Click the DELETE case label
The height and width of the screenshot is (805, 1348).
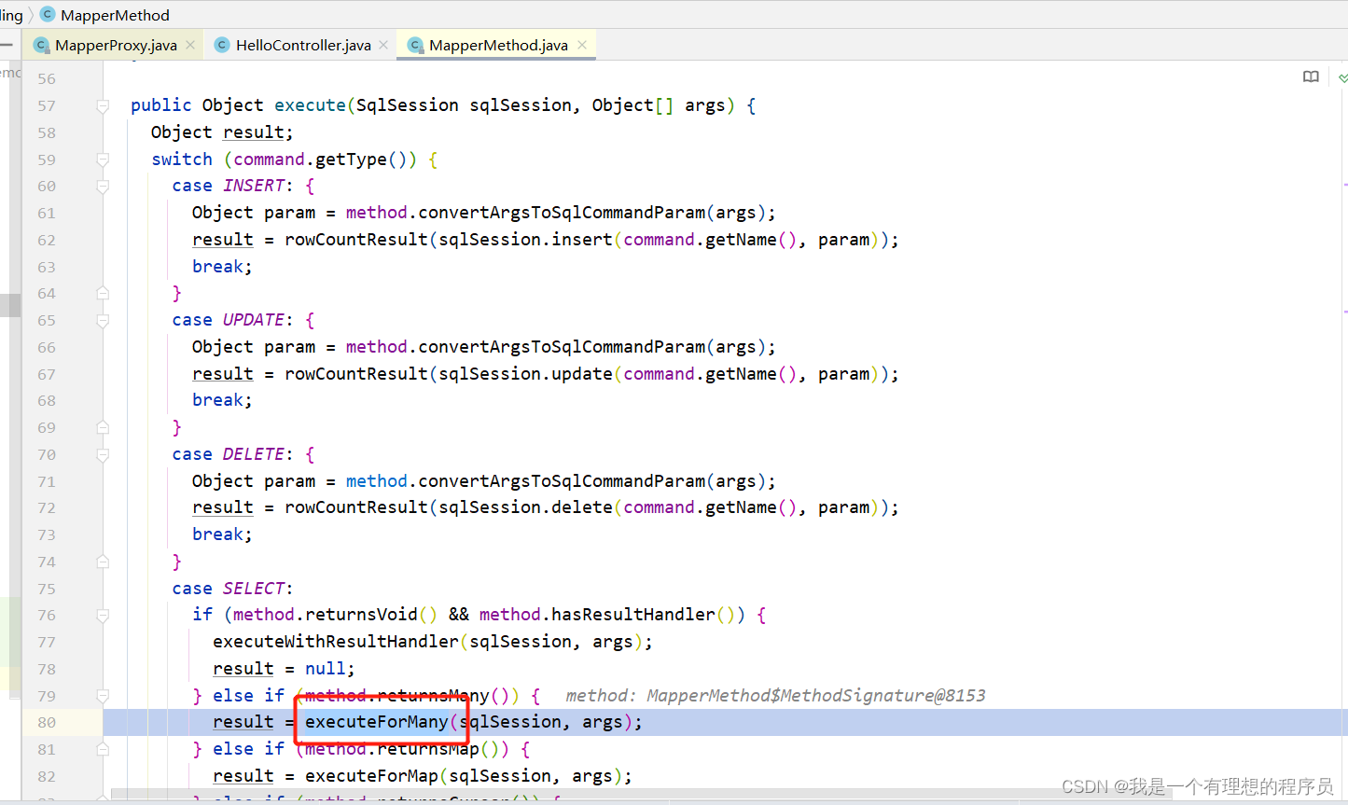(254, 454)
